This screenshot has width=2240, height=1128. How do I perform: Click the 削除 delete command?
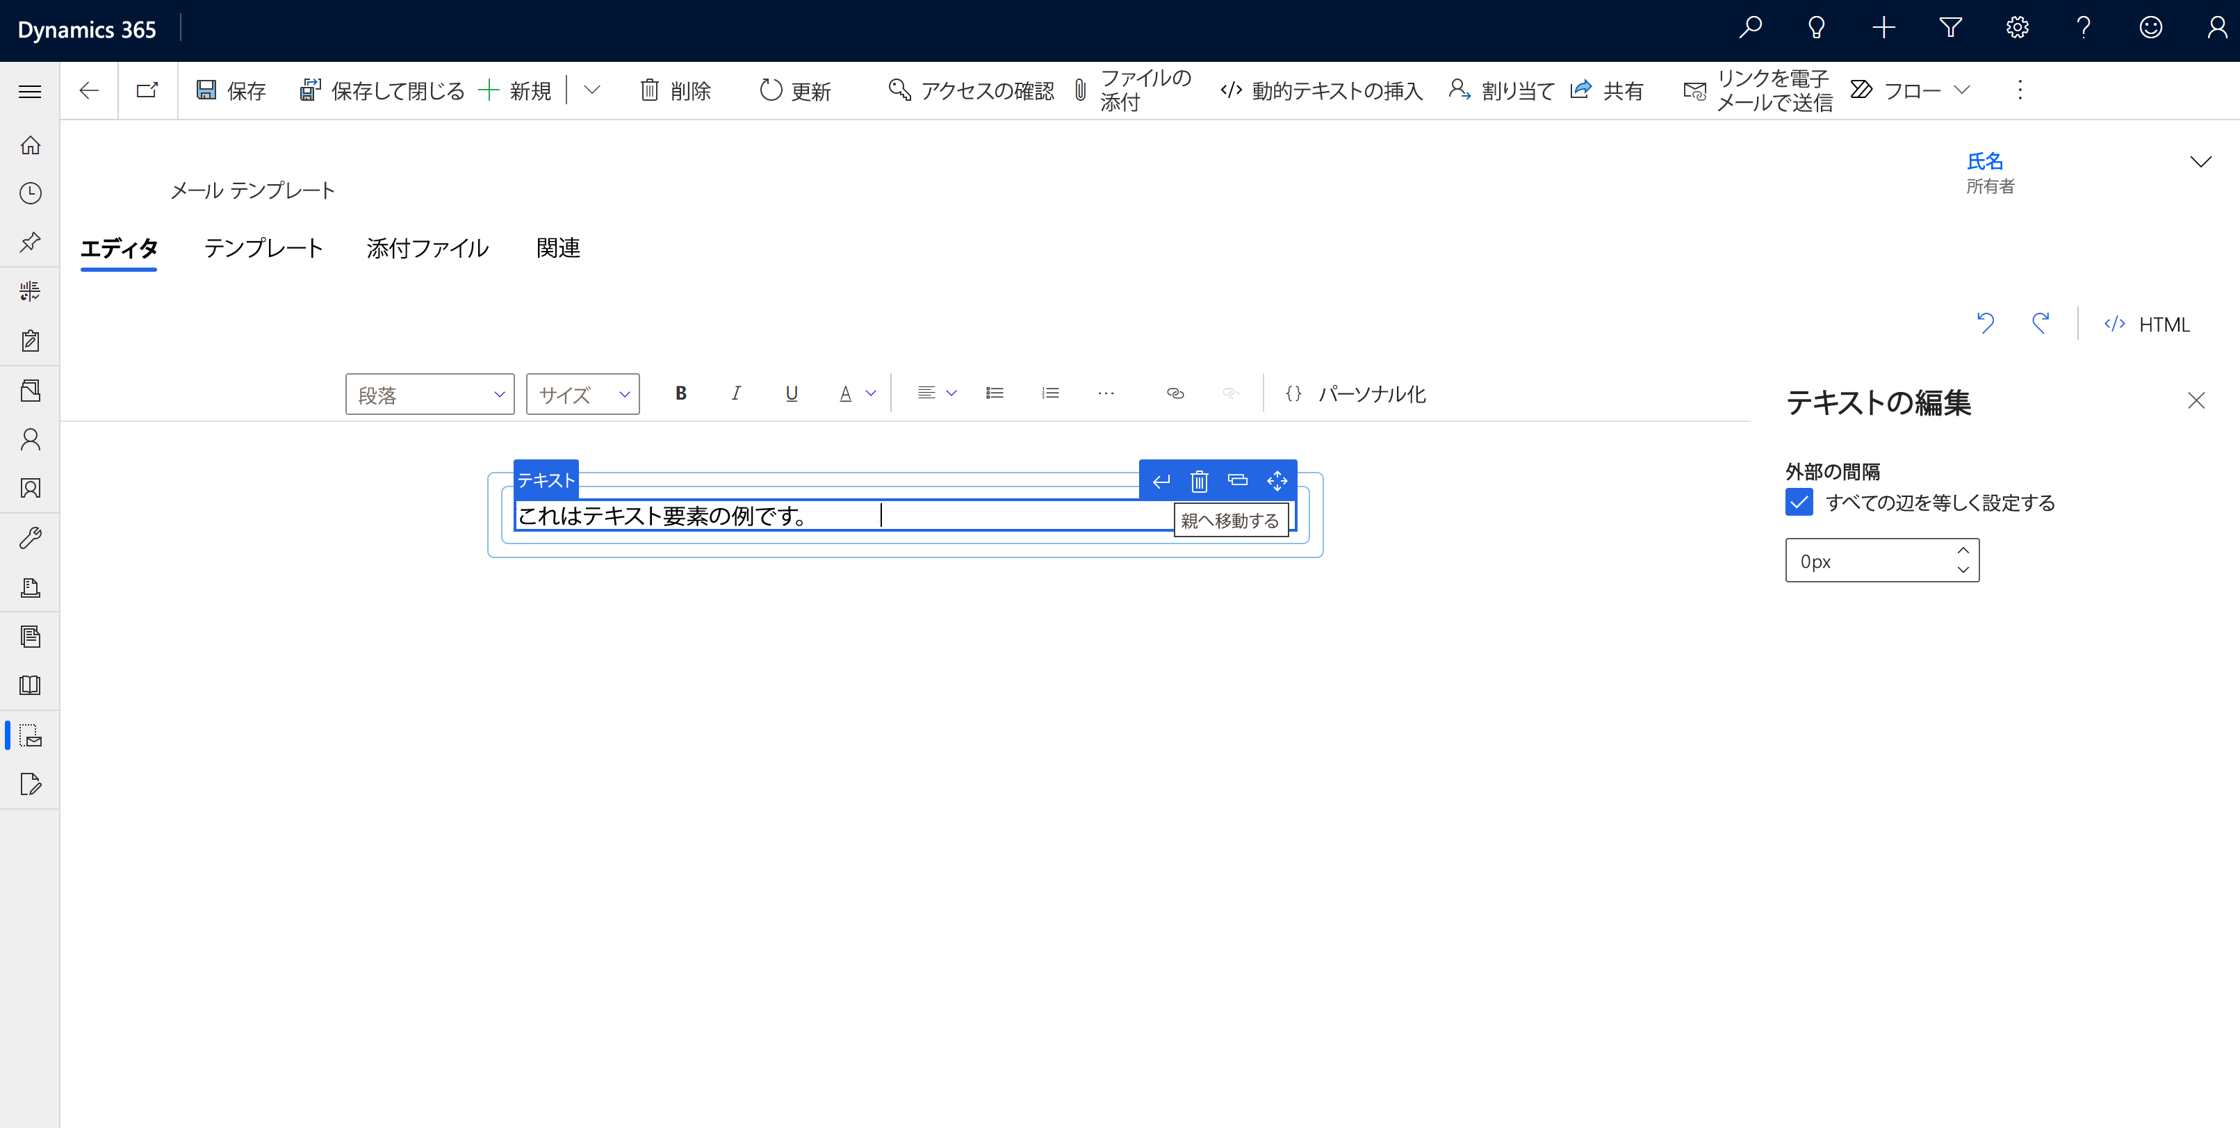[x=676, y=90]
